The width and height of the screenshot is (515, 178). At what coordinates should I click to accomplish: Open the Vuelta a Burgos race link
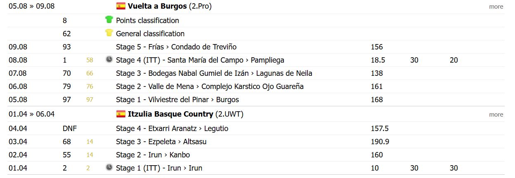[x=158, y=7]
